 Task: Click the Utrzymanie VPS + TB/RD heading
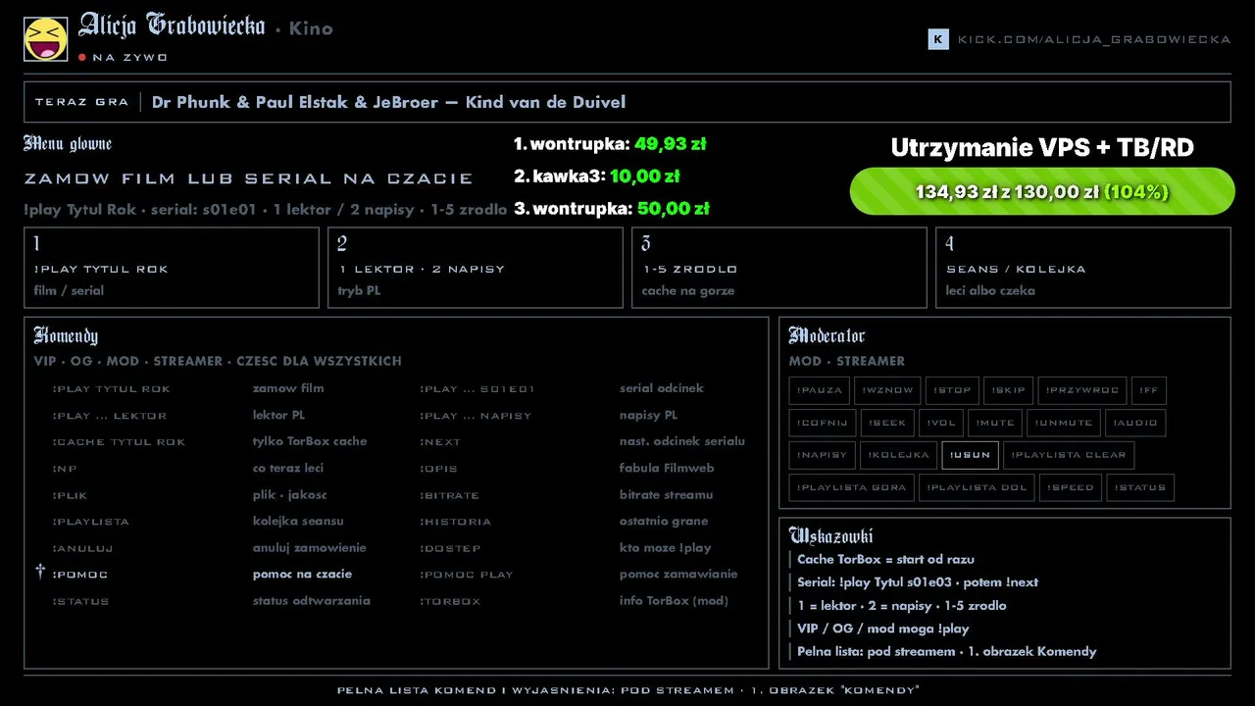coord(1042,148)
